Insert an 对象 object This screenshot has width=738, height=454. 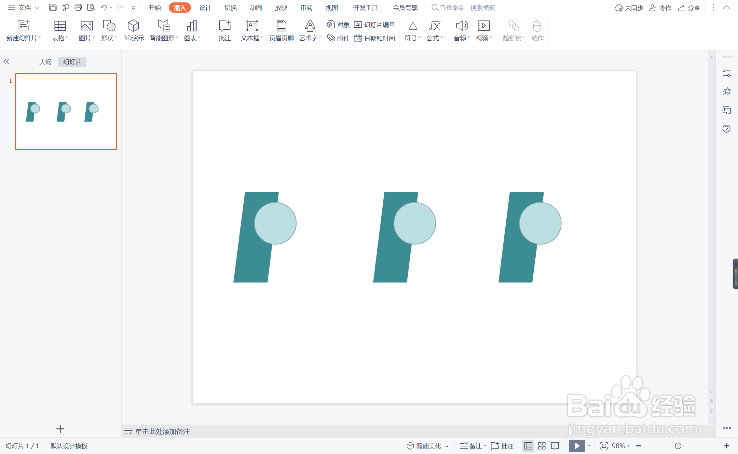click(338, 25)
